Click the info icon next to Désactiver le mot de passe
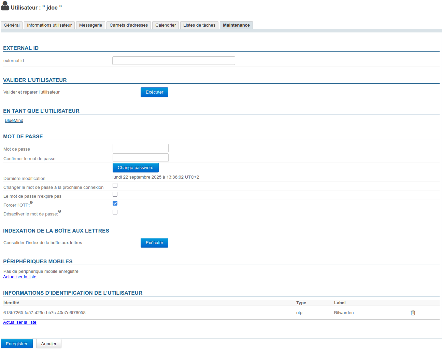This screenshot has height=349, width=442. click(x=60, y=211)
